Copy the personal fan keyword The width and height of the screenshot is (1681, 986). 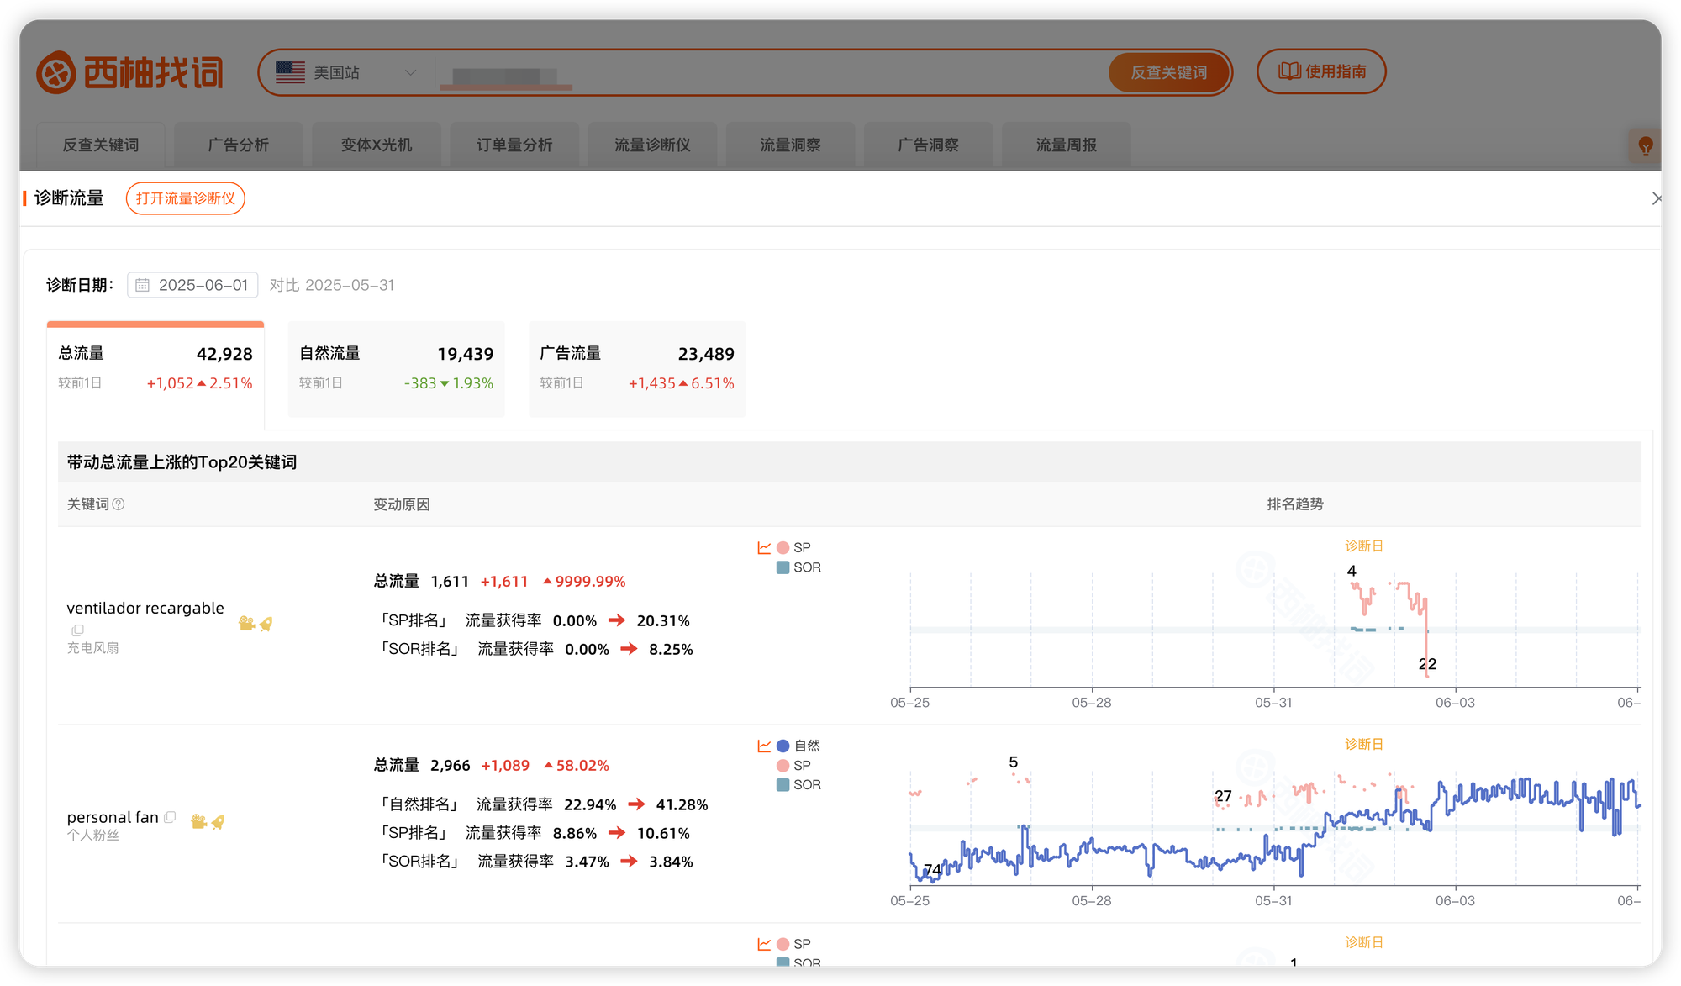170,816
